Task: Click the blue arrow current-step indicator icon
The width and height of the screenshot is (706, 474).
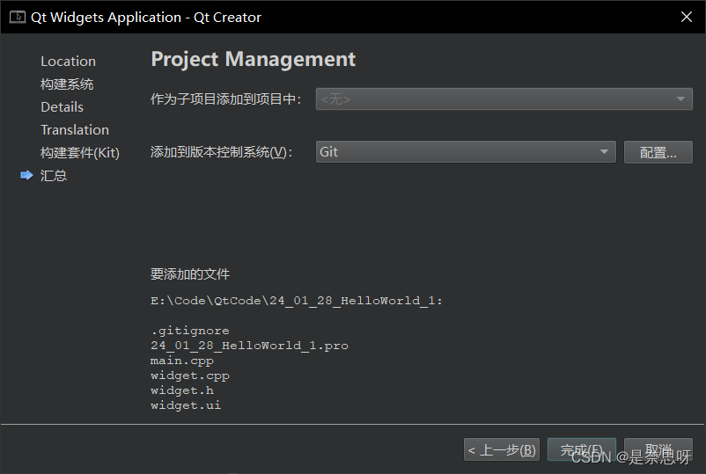Action: pos(26,175)
